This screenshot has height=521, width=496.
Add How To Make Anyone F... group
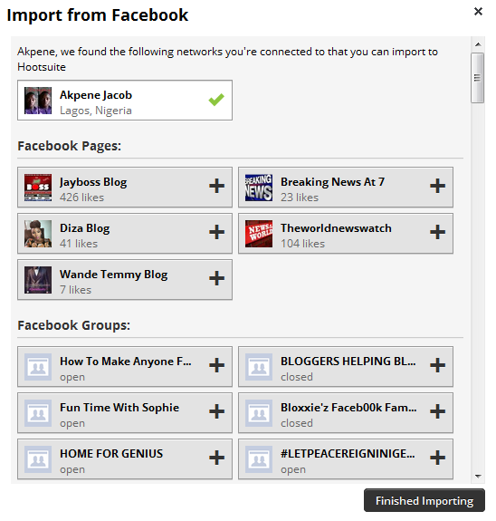point(216,365)
